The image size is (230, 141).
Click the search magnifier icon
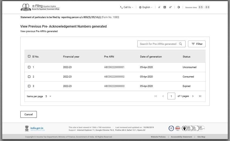180,44
